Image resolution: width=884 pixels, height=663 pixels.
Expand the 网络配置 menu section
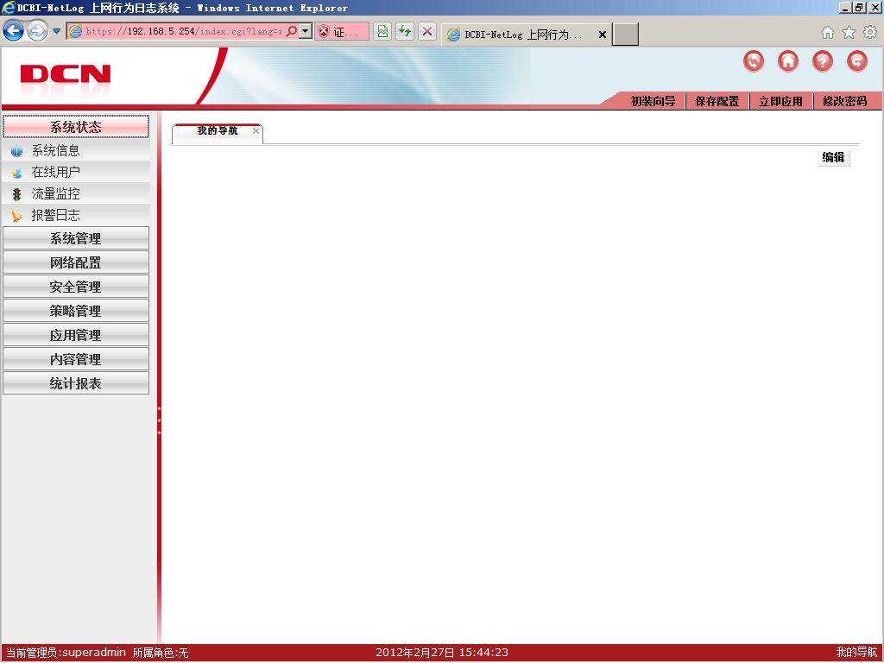[76, 262]
